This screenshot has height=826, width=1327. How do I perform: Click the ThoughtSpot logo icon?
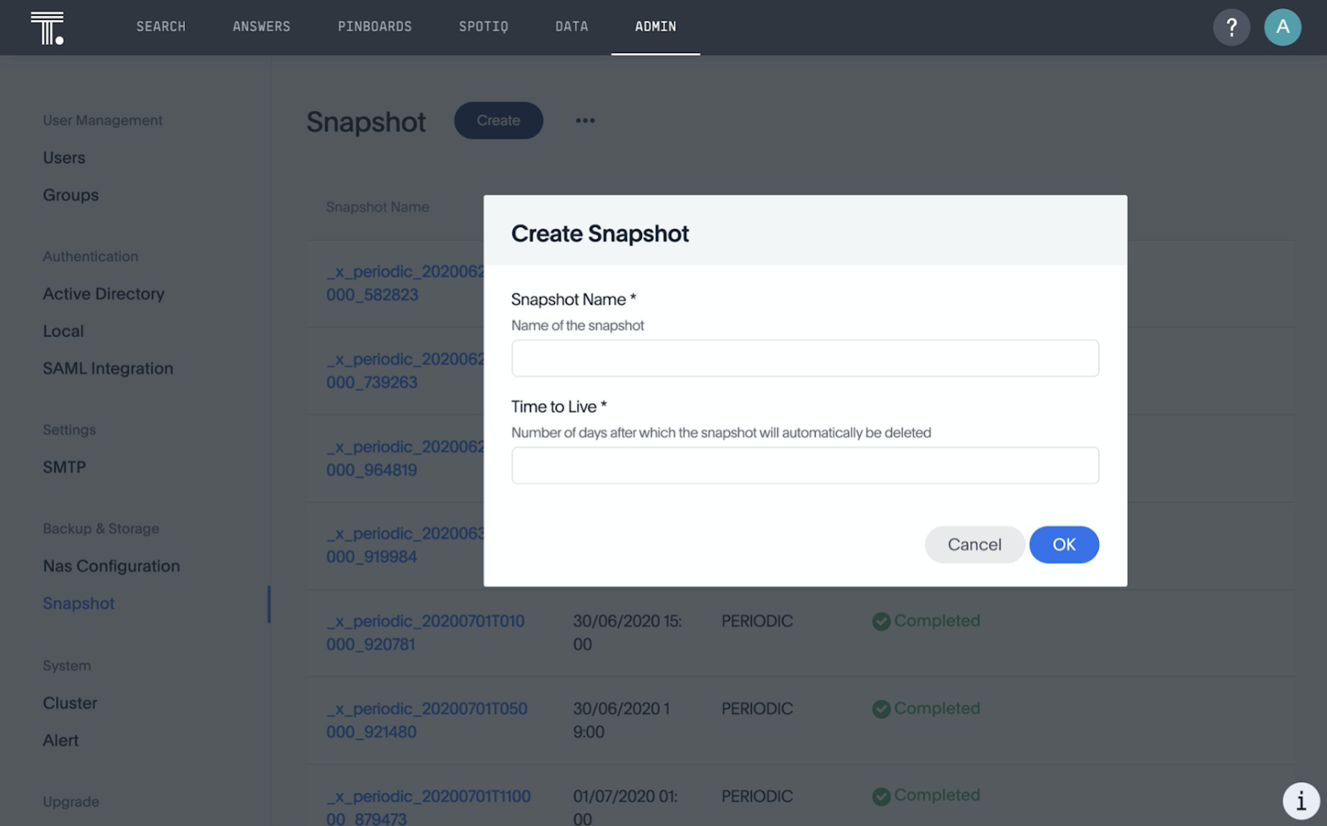pos(47,28)
